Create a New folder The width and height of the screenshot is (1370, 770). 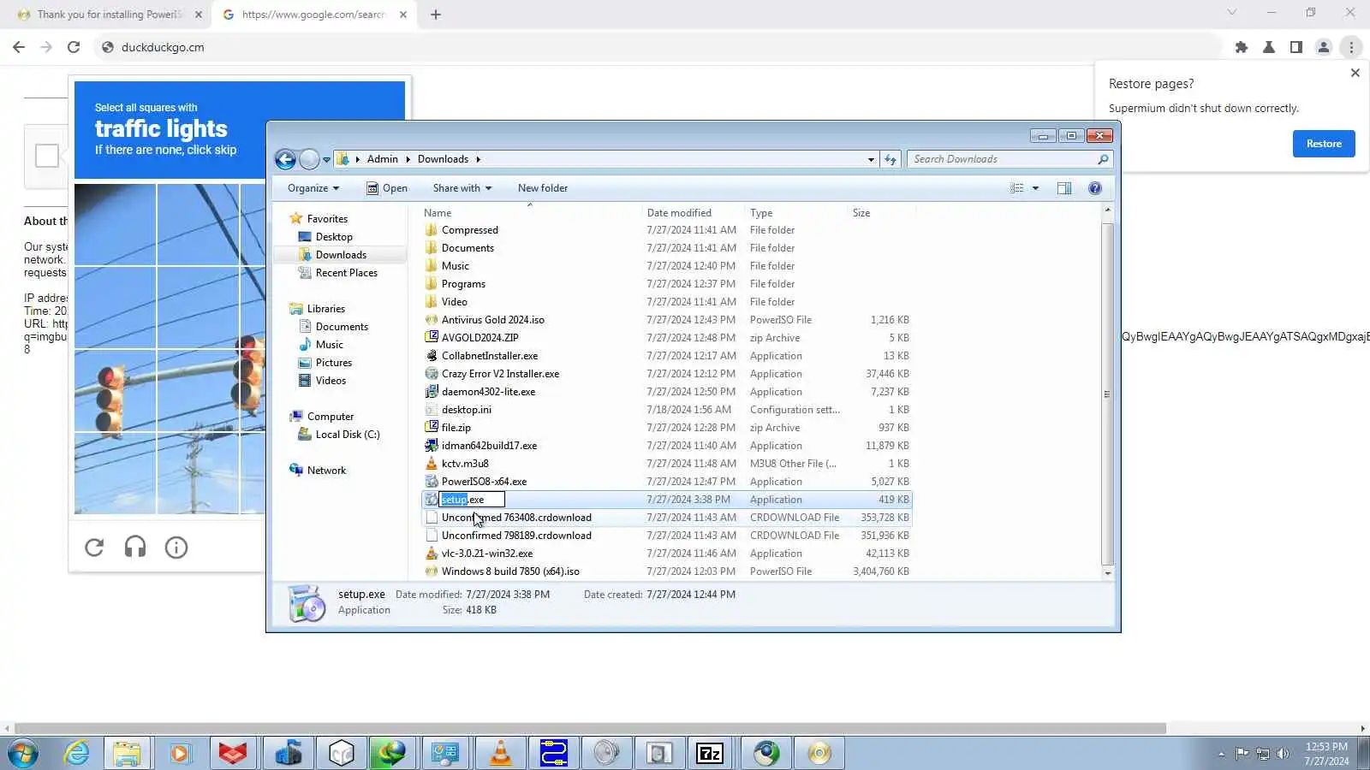[543, 188]
